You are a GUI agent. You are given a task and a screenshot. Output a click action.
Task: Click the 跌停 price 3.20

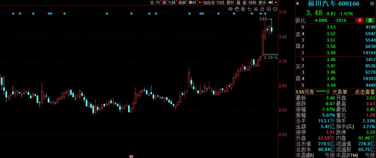[370, 132]
